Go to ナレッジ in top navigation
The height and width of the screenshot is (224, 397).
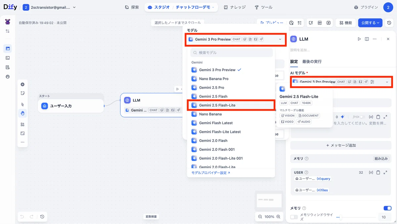tap(235, 7)
